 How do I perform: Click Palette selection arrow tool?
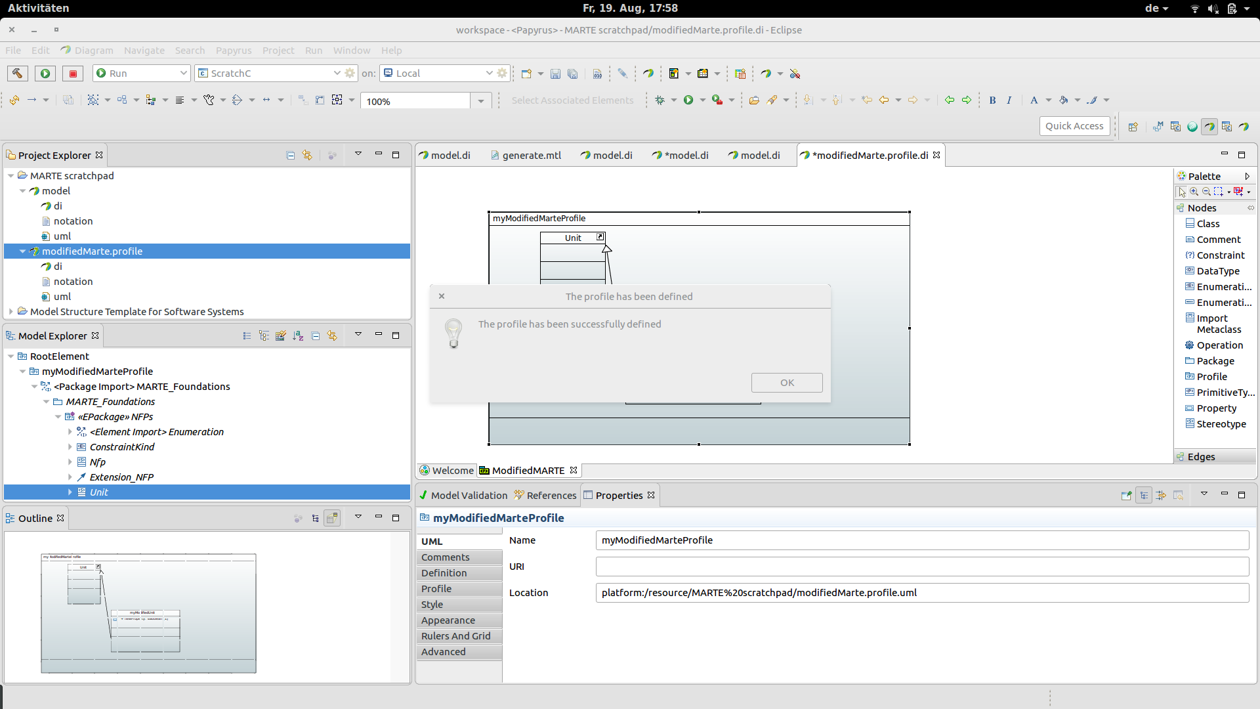click(x=1182, y=192)
